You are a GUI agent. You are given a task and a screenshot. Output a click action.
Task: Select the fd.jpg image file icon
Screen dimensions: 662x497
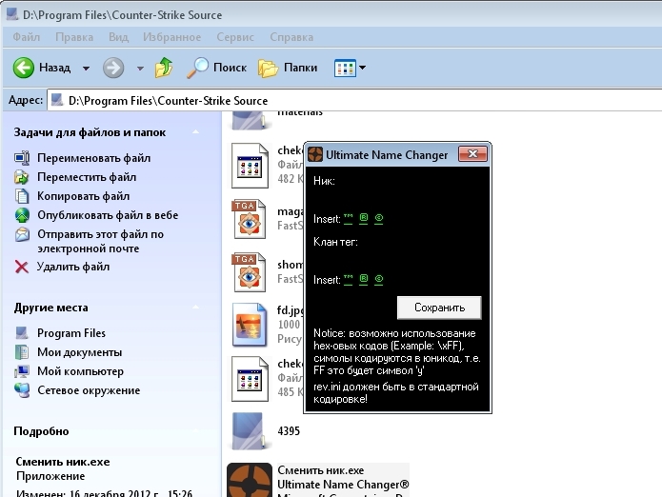point(250,325)
